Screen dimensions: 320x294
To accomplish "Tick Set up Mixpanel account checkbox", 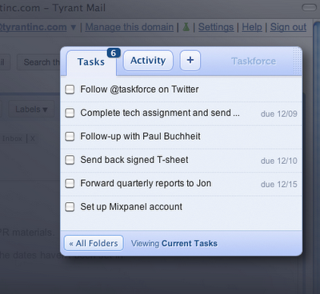I will click(70, 207).
